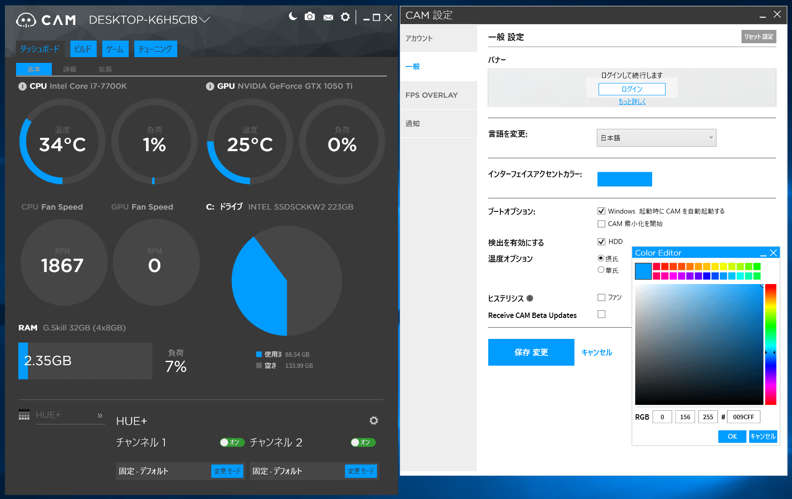Viewport: 792px width, 499px height.
Task: Select the 拡張 sub-tab
Action: pyautogui.click(x=105, y=69)
